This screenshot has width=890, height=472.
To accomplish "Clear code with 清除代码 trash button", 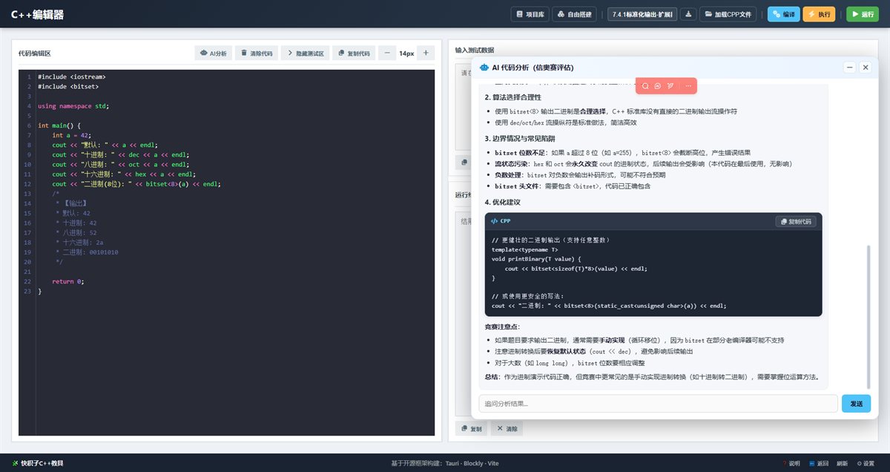I will 257,53.
